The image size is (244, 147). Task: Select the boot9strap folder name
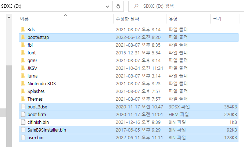pos(38,37)
